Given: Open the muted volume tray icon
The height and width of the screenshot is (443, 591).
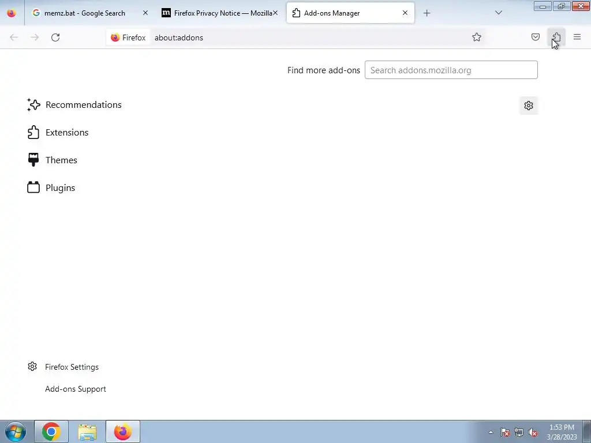Looking at the screenshot, I should click(533, 433).
